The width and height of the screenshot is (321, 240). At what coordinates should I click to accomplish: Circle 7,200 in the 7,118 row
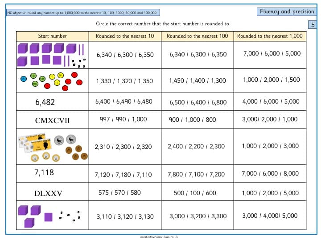(x=217, y=175)
